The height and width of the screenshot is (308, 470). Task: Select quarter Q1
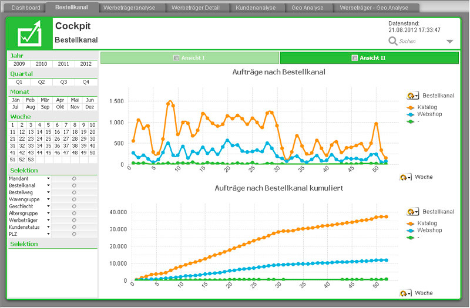pos(19,82)
